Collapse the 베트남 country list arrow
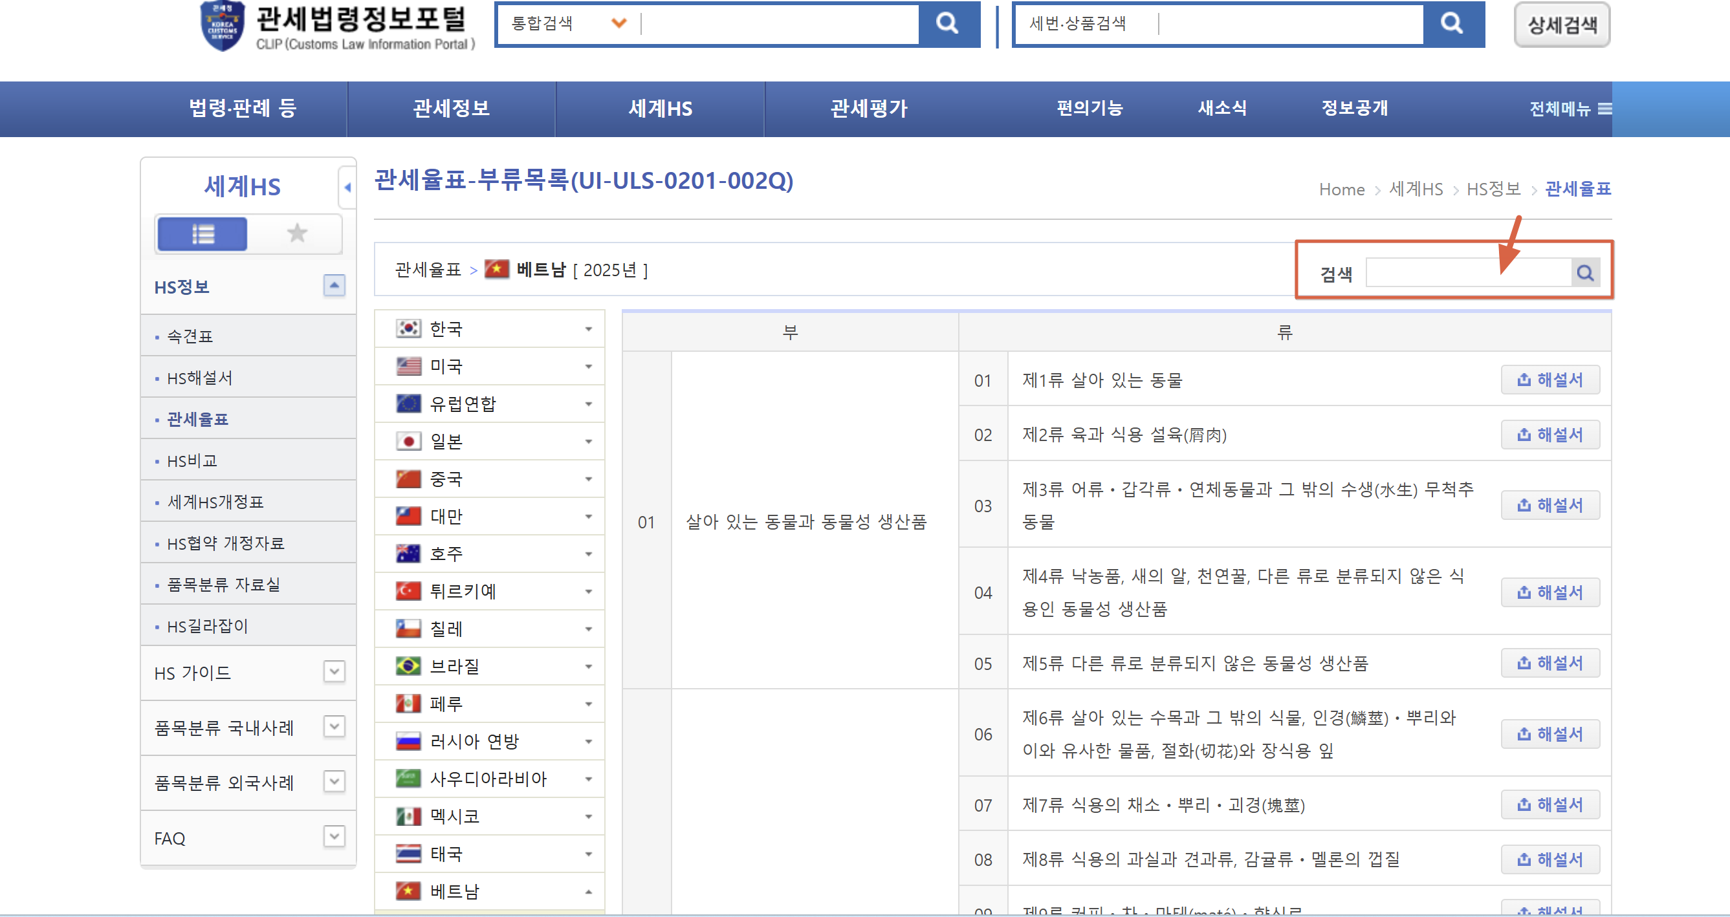The width and height of the screenshot is (1730, 917). tap(588, 892)
